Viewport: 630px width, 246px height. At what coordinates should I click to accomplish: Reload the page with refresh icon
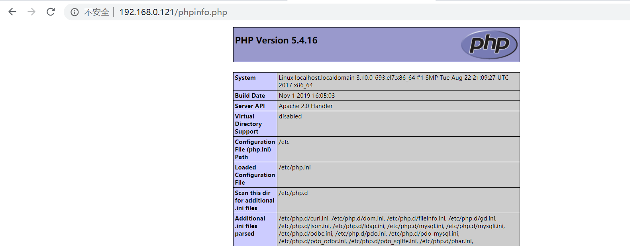(51, 12)
